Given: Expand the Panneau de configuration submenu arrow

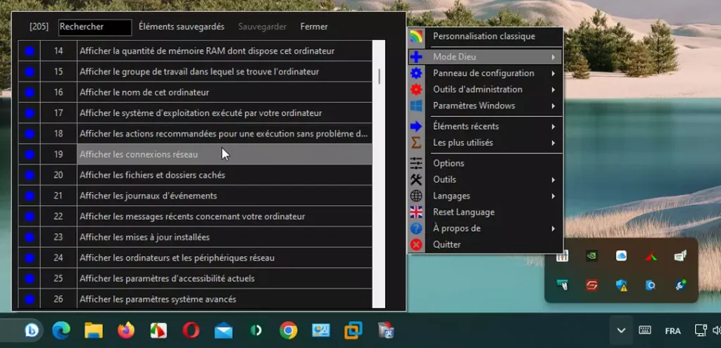Looking at the screenshot, I should pyautogui.click(x=553, y=74).
